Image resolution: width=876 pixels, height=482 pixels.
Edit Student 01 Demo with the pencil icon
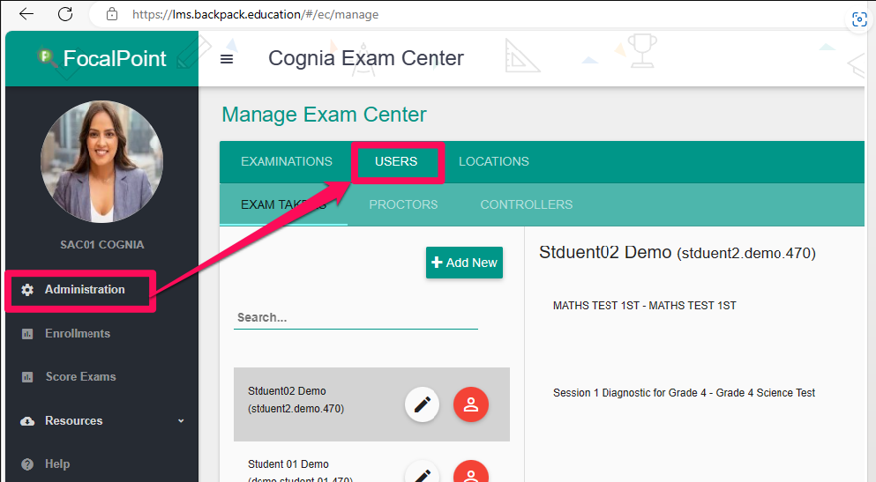(423, 473)
